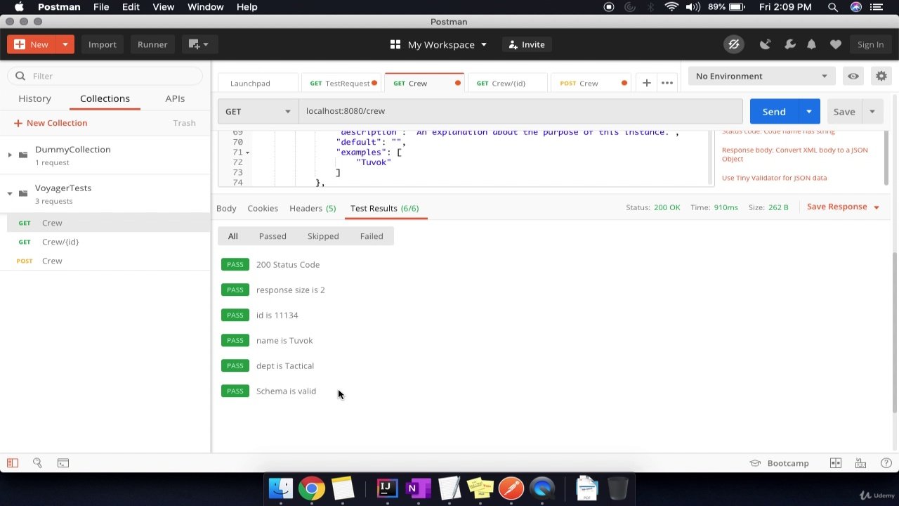Viewport: 899px width, 506px height.
Task: Open the response Headers tab
Action: point(313,208)
